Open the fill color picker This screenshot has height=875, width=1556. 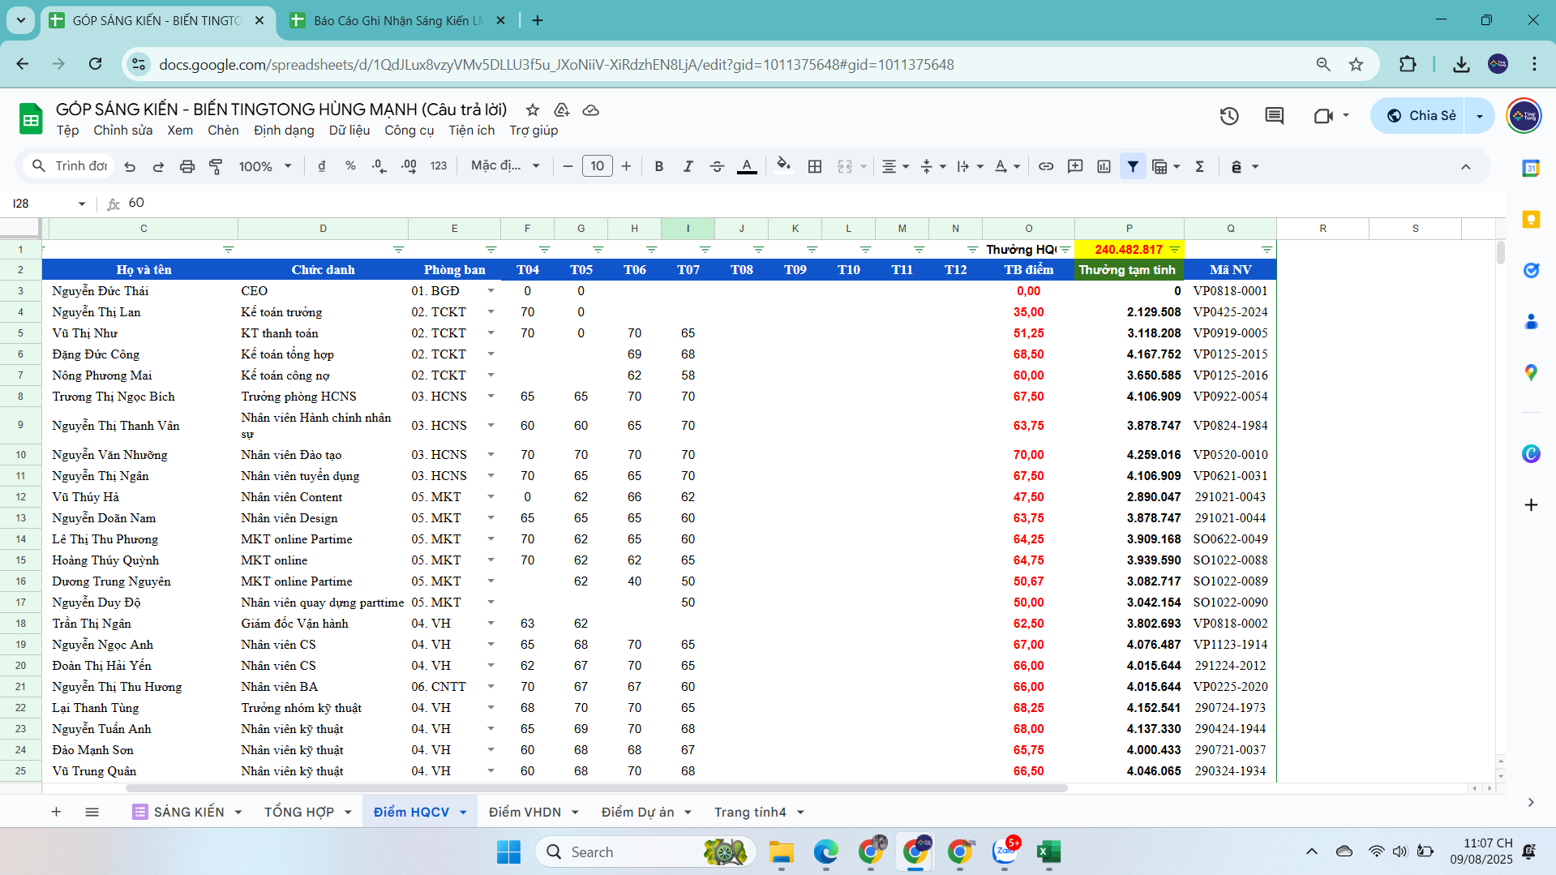pos(782,166)
